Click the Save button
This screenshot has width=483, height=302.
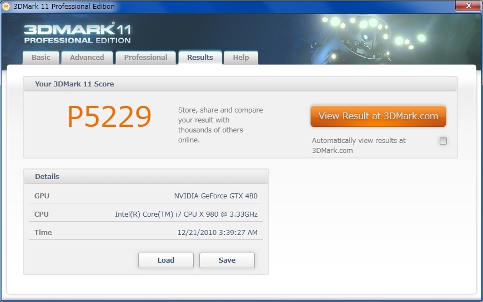coord(227,260)
